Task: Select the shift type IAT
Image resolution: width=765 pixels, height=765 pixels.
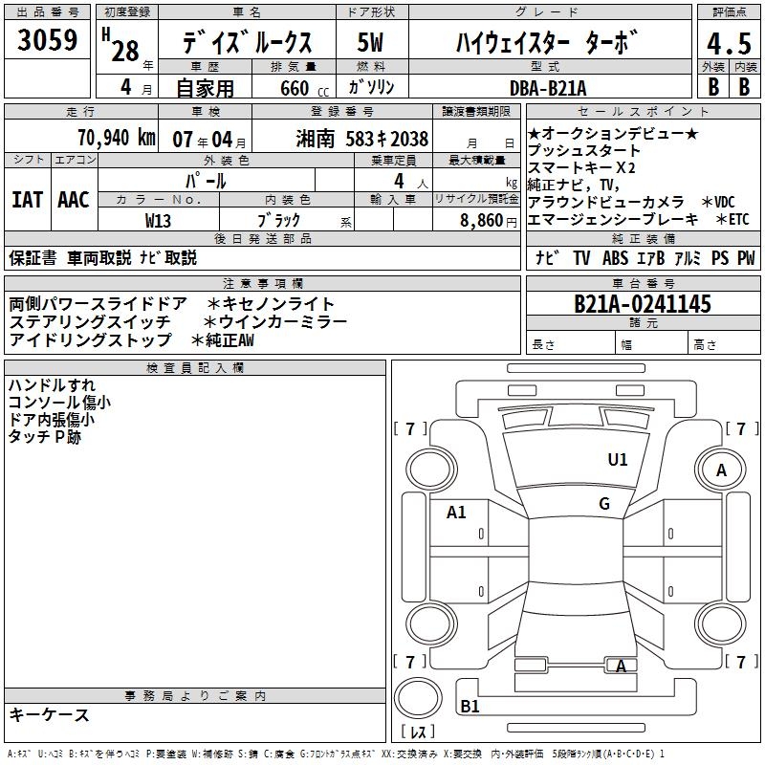Action: click(28, 200)
